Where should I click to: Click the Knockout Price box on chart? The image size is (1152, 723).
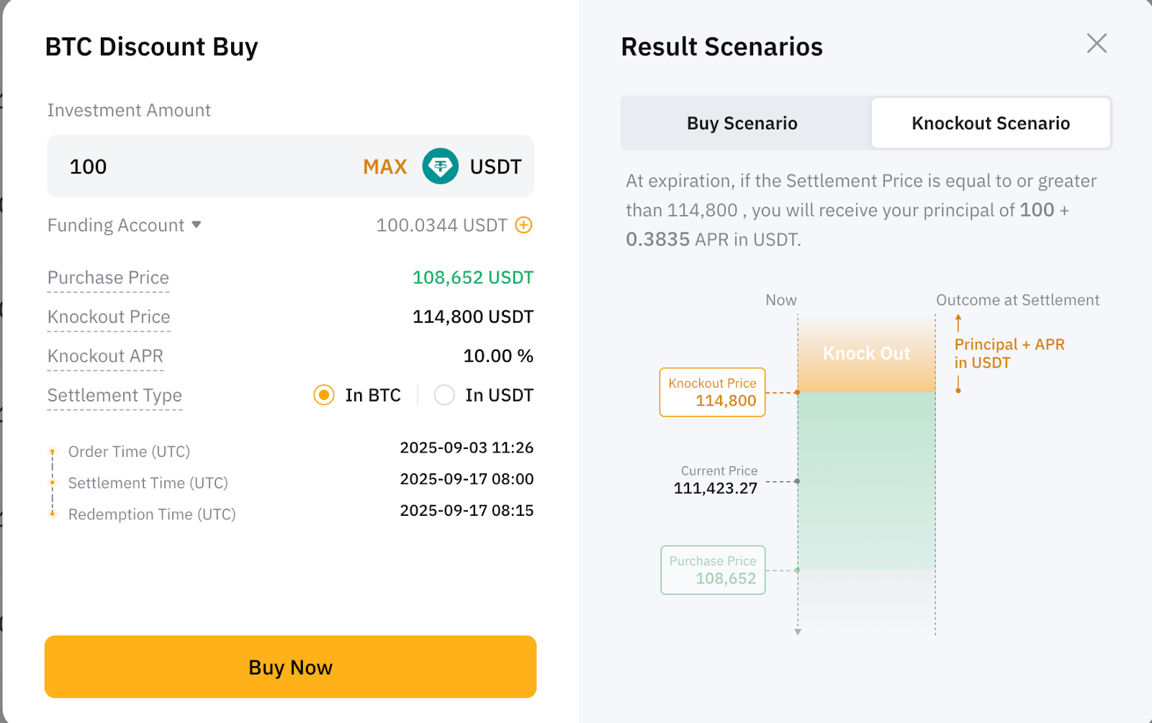(711, 392)
